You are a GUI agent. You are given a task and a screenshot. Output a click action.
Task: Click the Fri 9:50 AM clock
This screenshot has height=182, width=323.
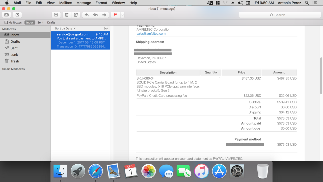[264, 3]
